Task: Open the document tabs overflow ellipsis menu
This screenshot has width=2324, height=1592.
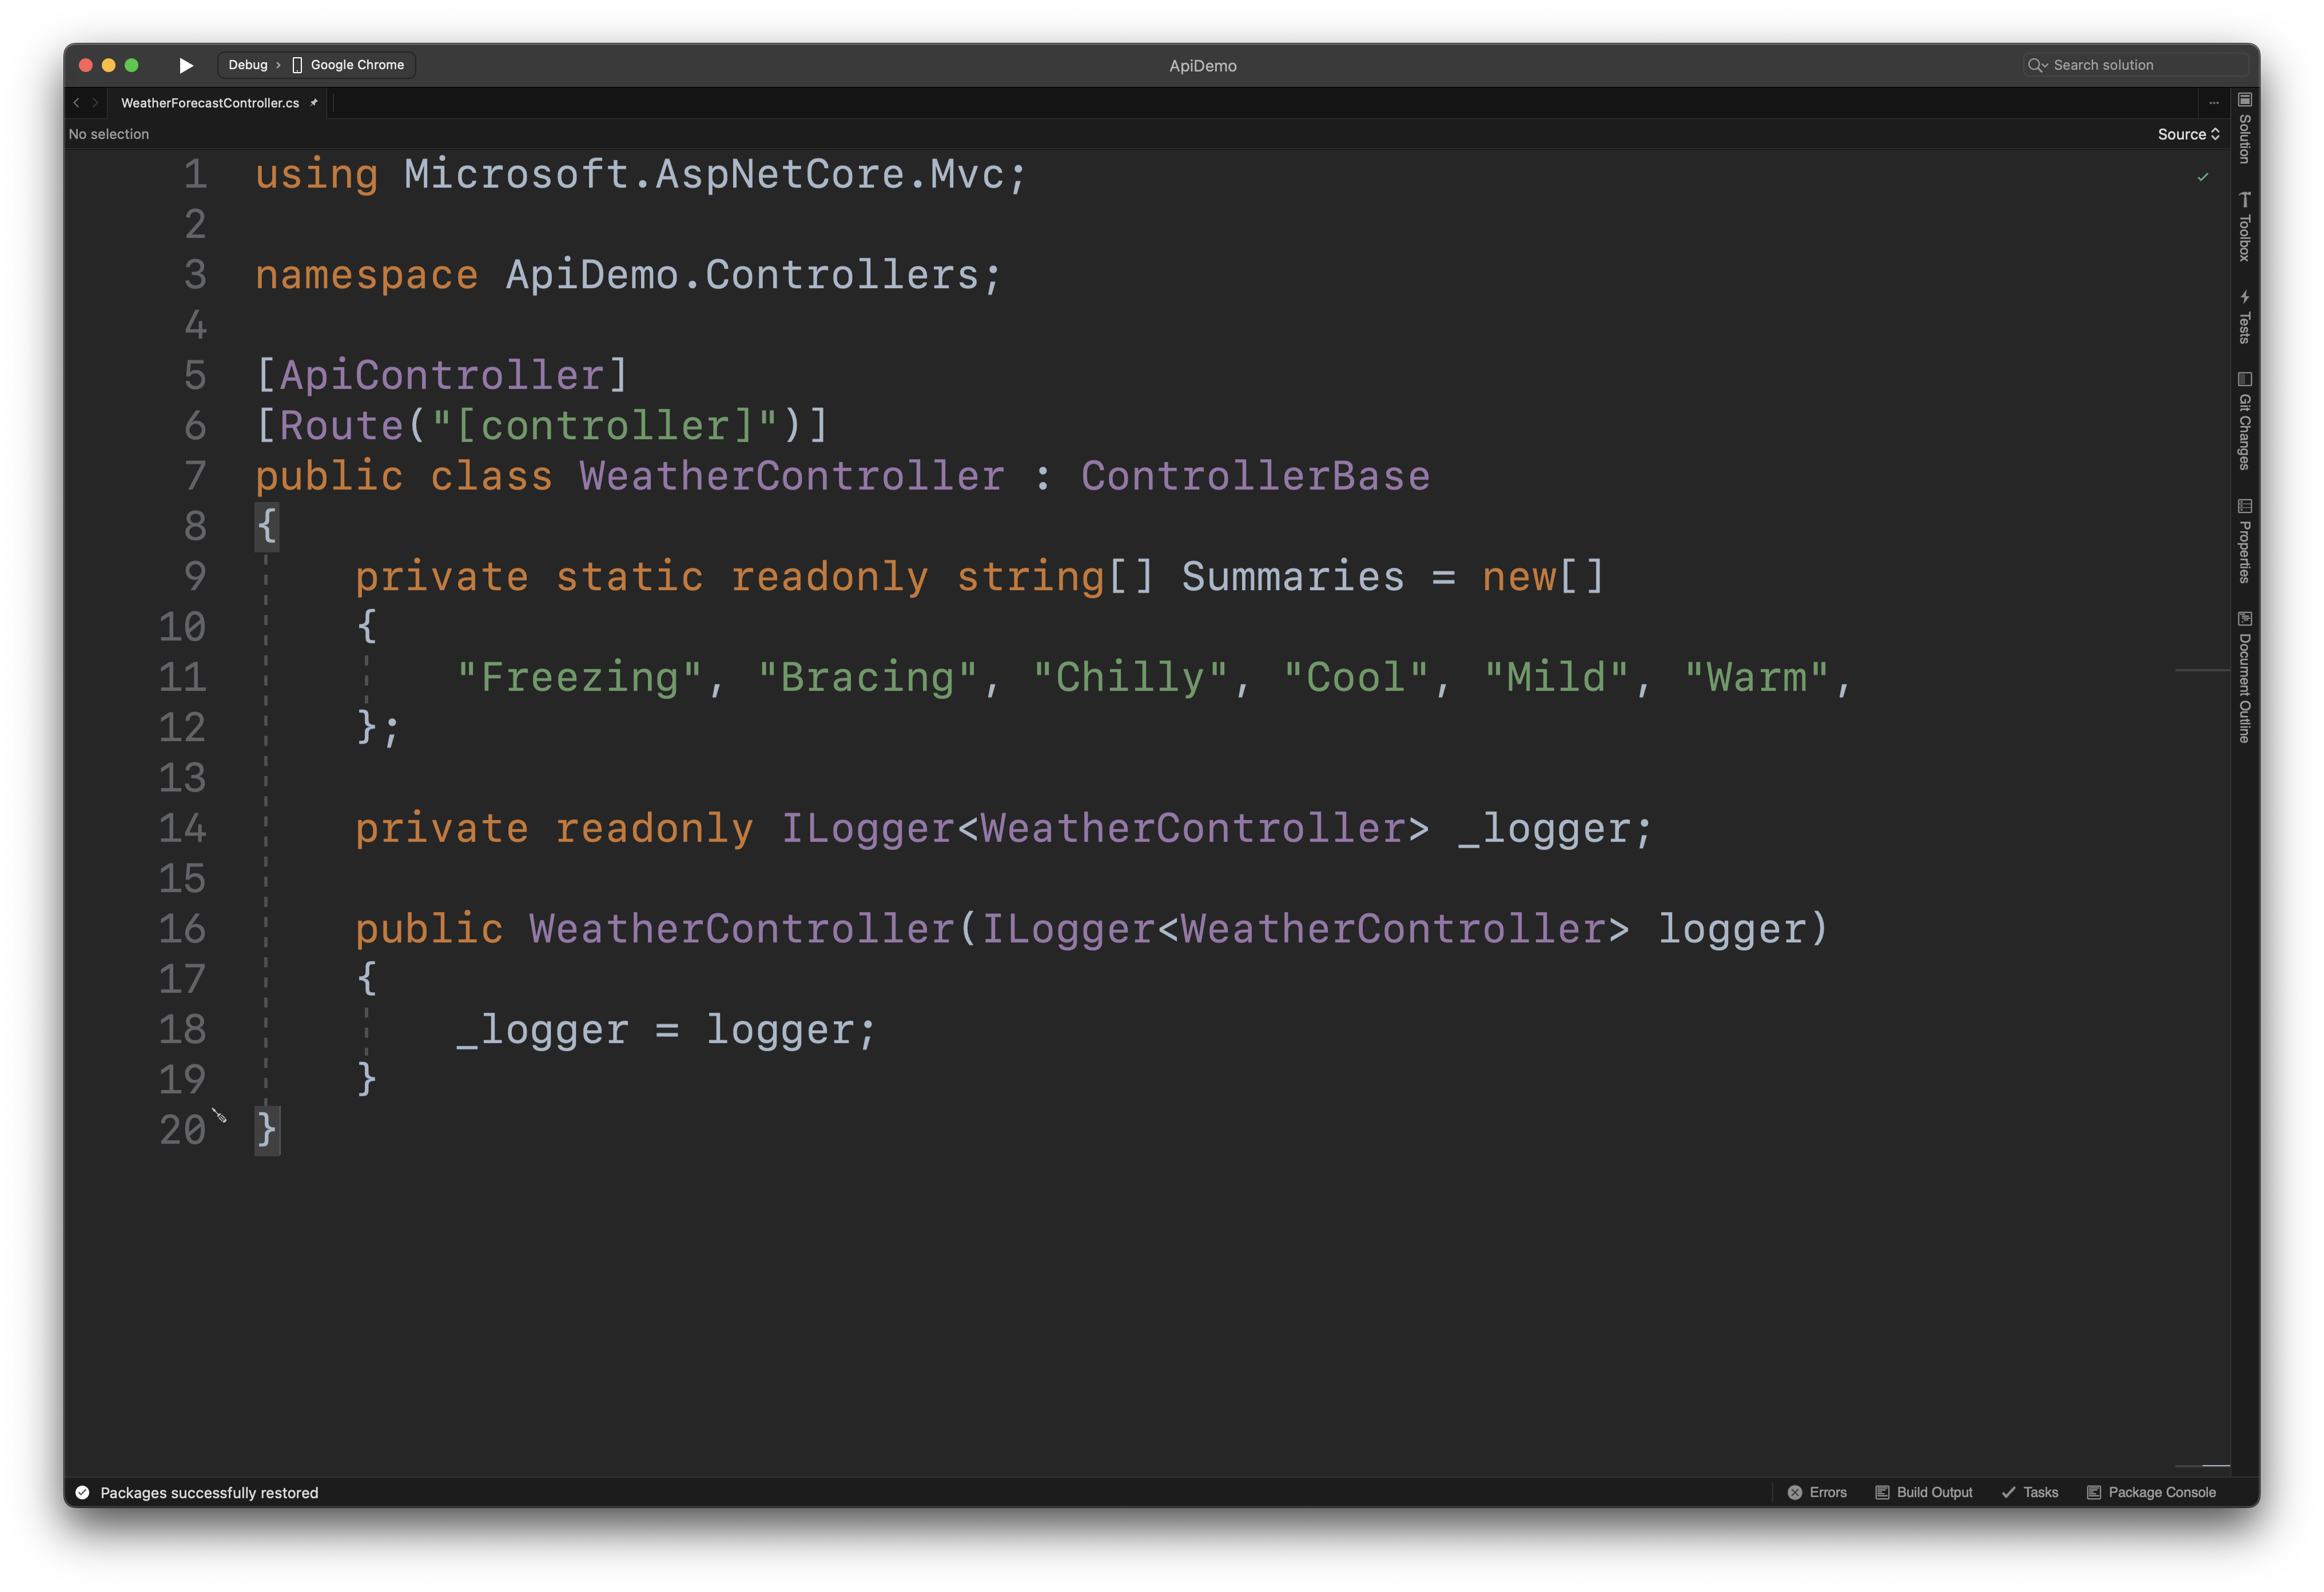Action: (2213, 103)
